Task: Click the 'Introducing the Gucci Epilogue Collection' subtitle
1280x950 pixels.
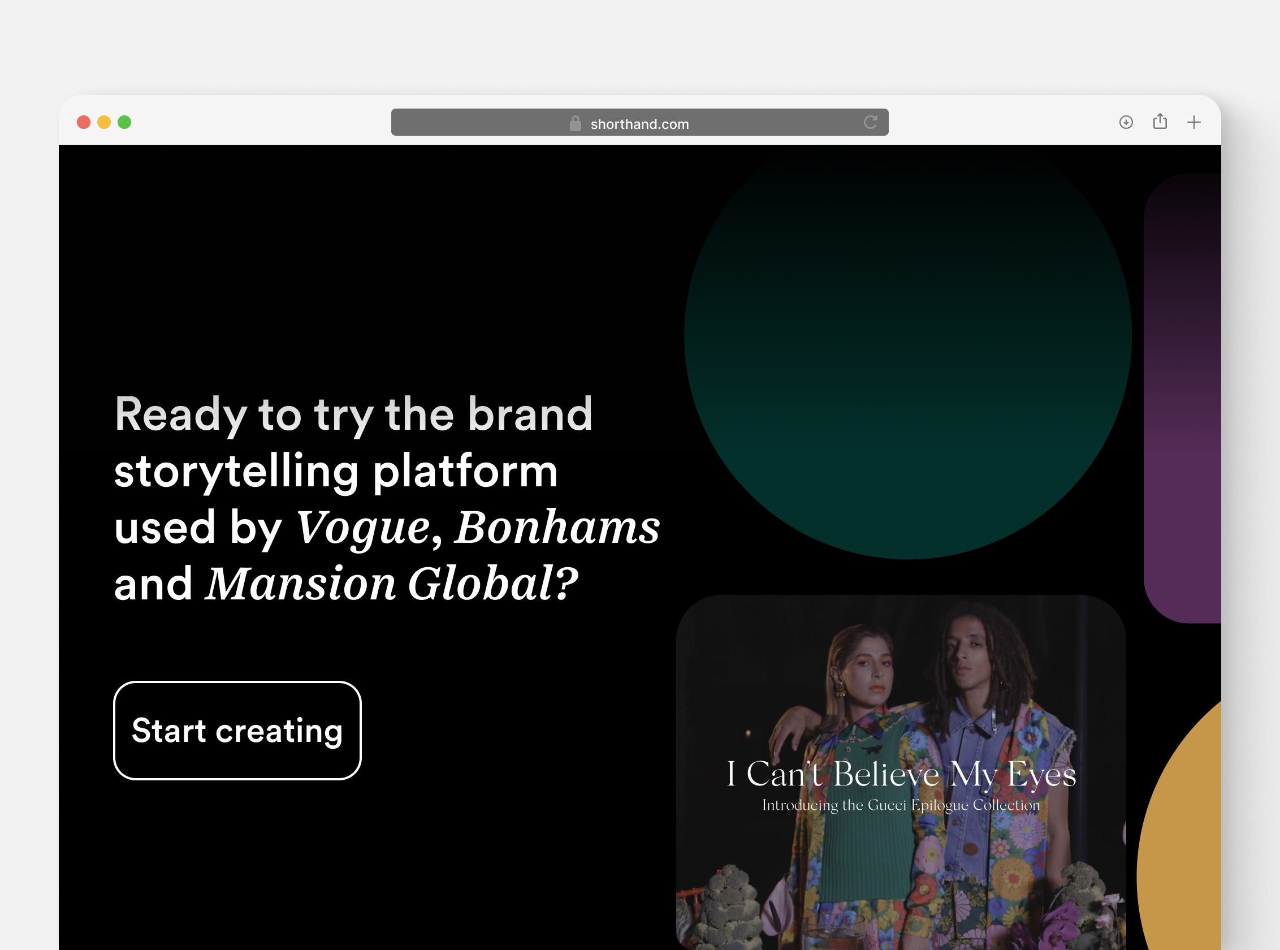Action: click(901, 805)
